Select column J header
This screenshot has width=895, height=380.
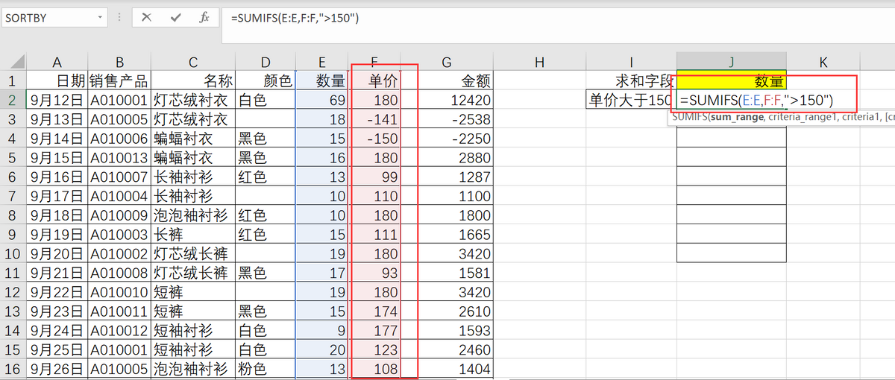[x=732, y=63]
